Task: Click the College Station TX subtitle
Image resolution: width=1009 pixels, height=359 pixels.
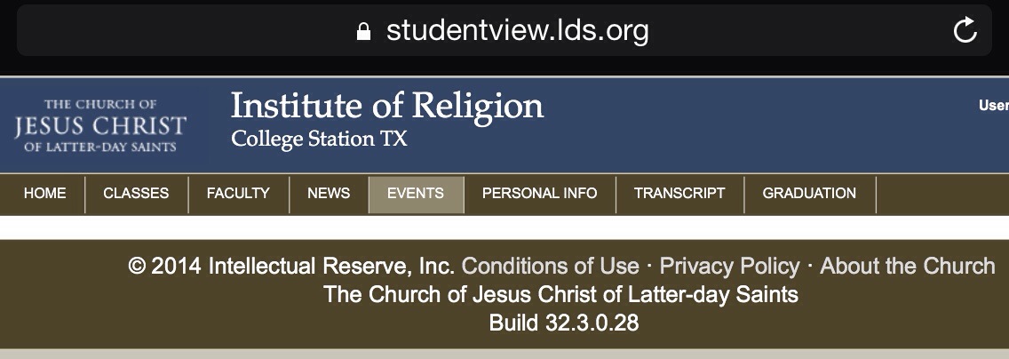Action: 319,139
